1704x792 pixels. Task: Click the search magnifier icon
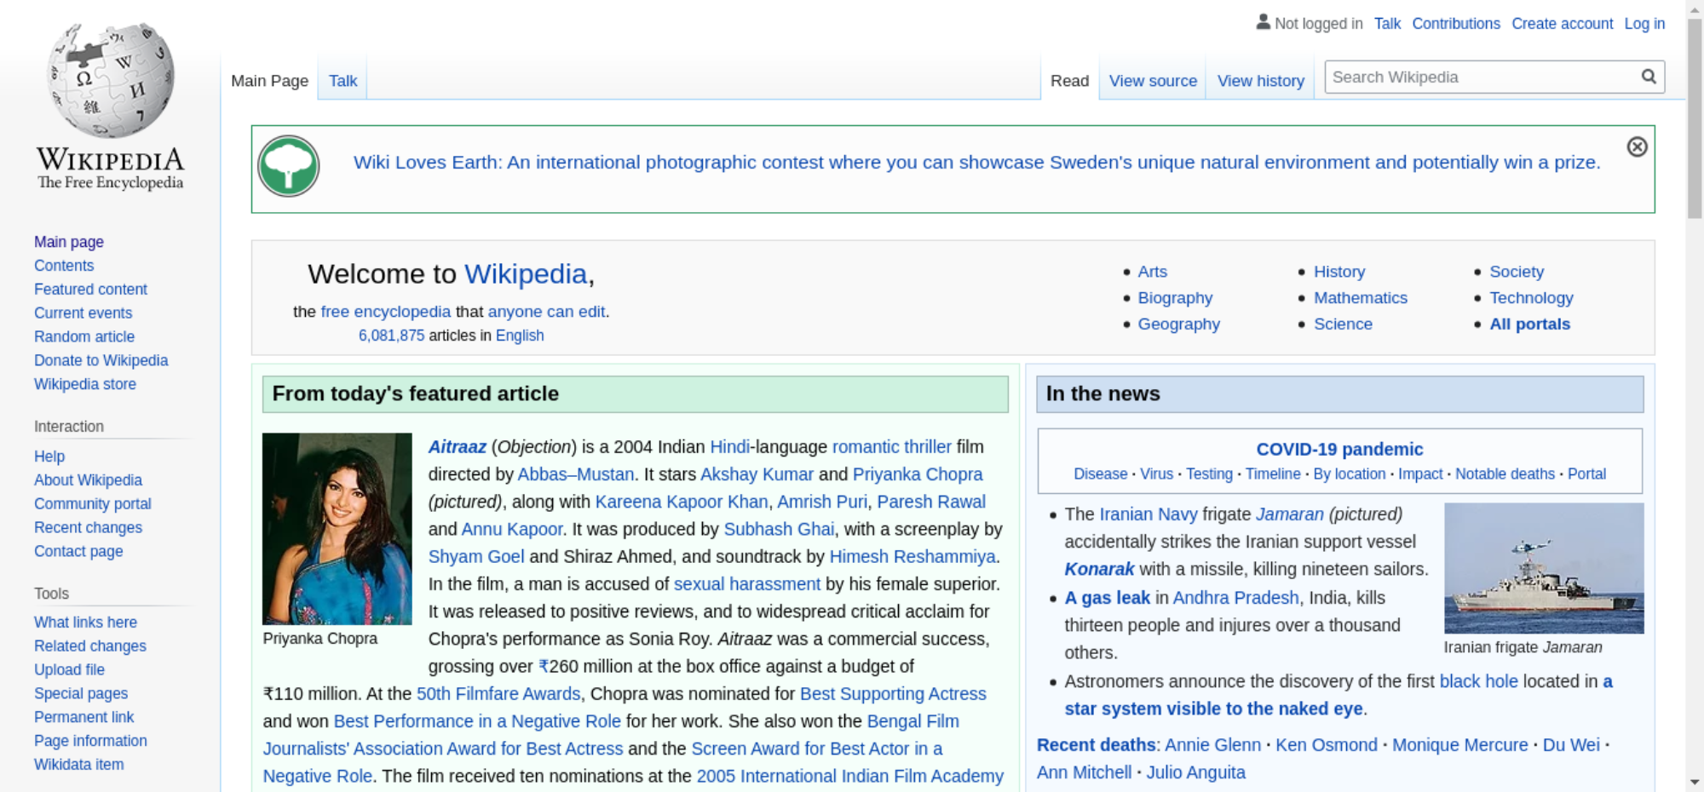point(1649,77)
